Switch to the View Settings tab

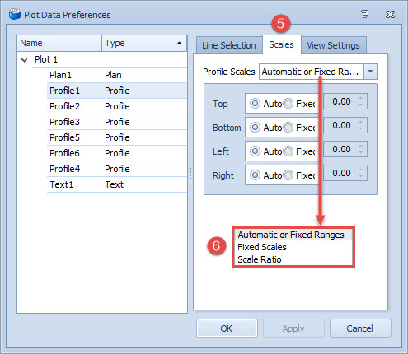tap(333, 45)
